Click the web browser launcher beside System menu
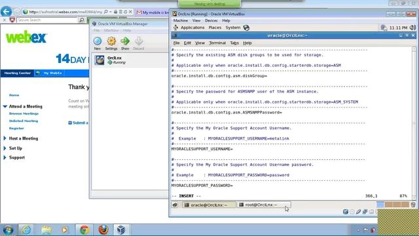 click(x=246, y=28)
